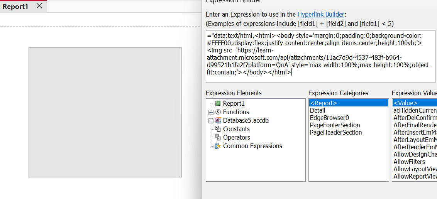Select Functions in Expression Elements
This screenshot has height=199, width=437.
pos(236,112)
